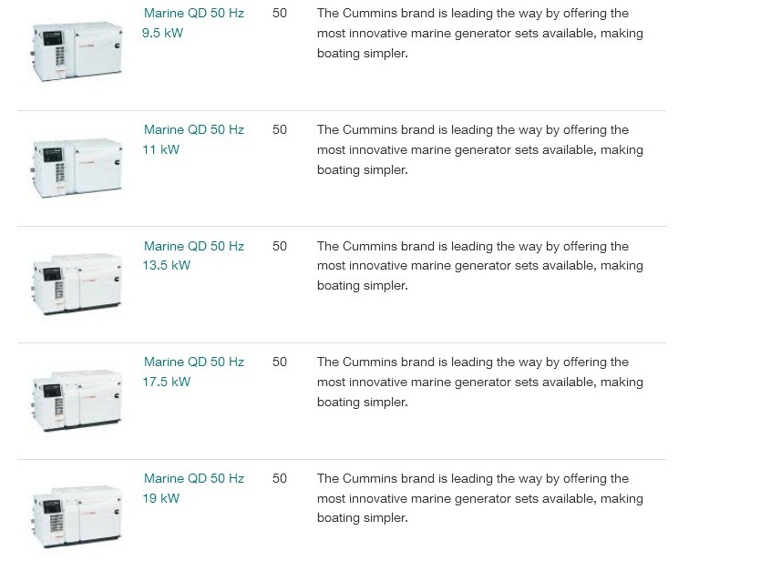Image resolution: width=781 pixels, height=561 pixels.
Task: Click the 50 value in the 11 kW row
Action: (280, 130)
